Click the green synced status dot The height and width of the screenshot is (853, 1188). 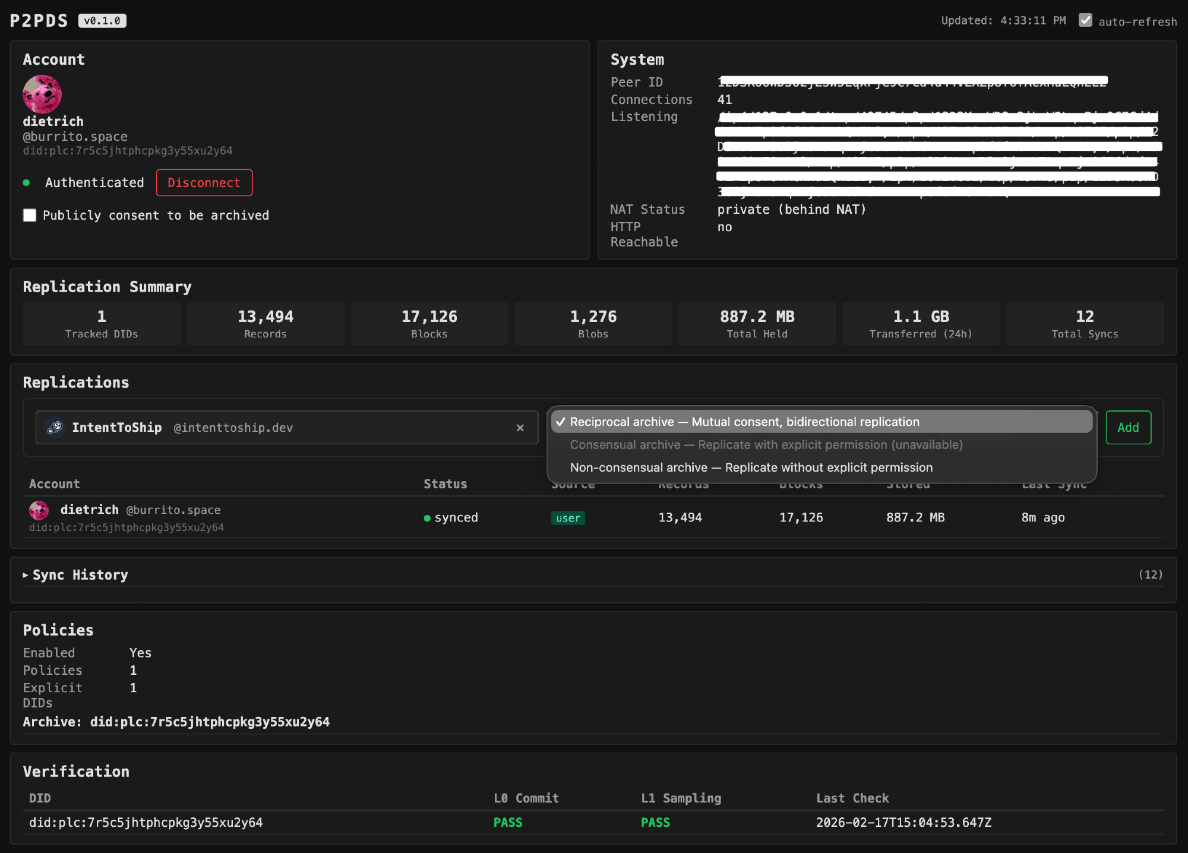click(x=427, y=518)
